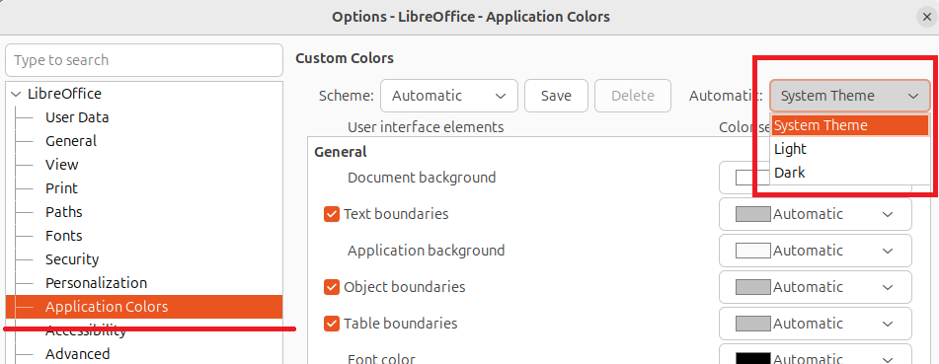Click the Application background color swatch
Viewport: 939px width, 364px height.
tap(752, 251)
